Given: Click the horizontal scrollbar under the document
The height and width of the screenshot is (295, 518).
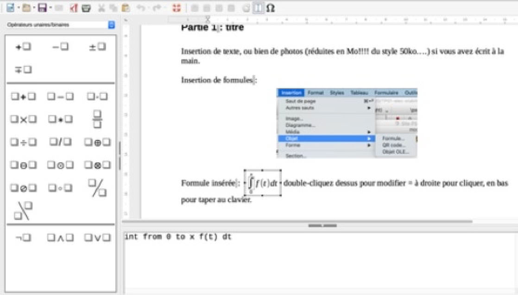Looking at the screenshot, I should point(297,221).
